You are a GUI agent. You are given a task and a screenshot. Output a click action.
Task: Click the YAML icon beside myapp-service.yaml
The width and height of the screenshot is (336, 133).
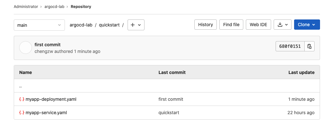(22, 113)
